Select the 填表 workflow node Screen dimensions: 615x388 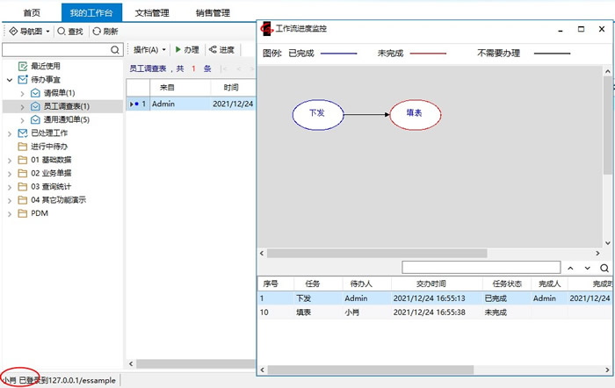[415, 113]
